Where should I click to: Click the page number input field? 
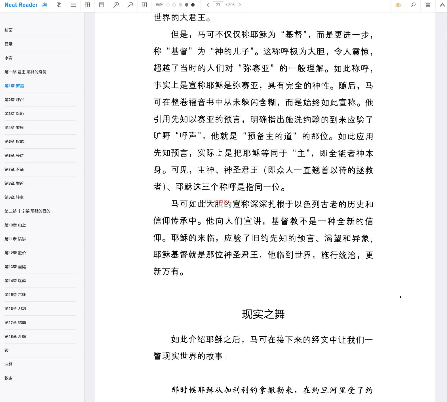(218, 5)
